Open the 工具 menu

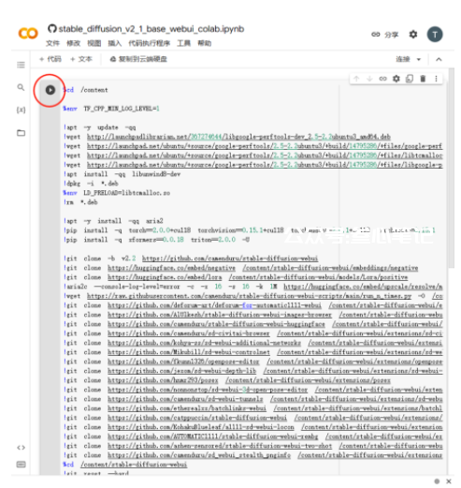183,43
